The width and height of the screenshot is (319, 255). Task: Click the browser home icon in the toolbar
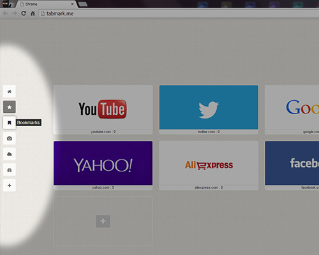33,13
